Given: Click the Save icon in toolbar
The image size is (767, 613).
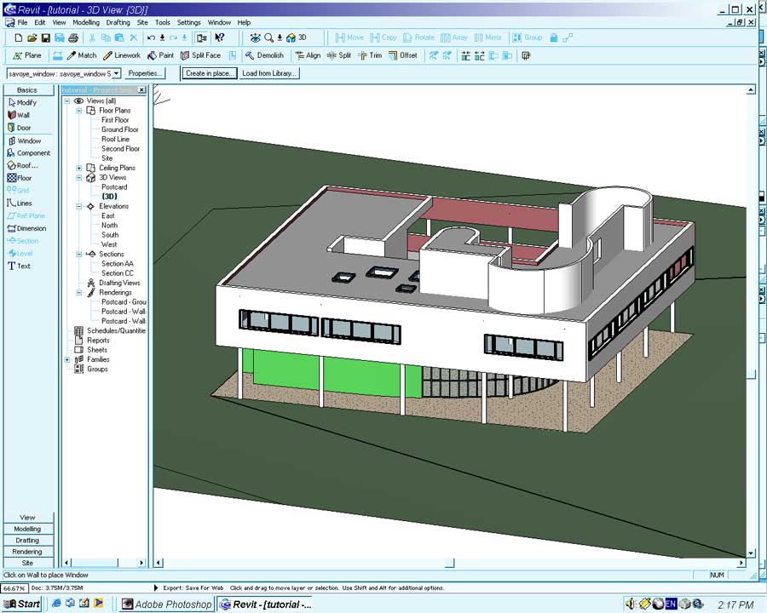Looking at the screenshot, I should click(45, 37).
